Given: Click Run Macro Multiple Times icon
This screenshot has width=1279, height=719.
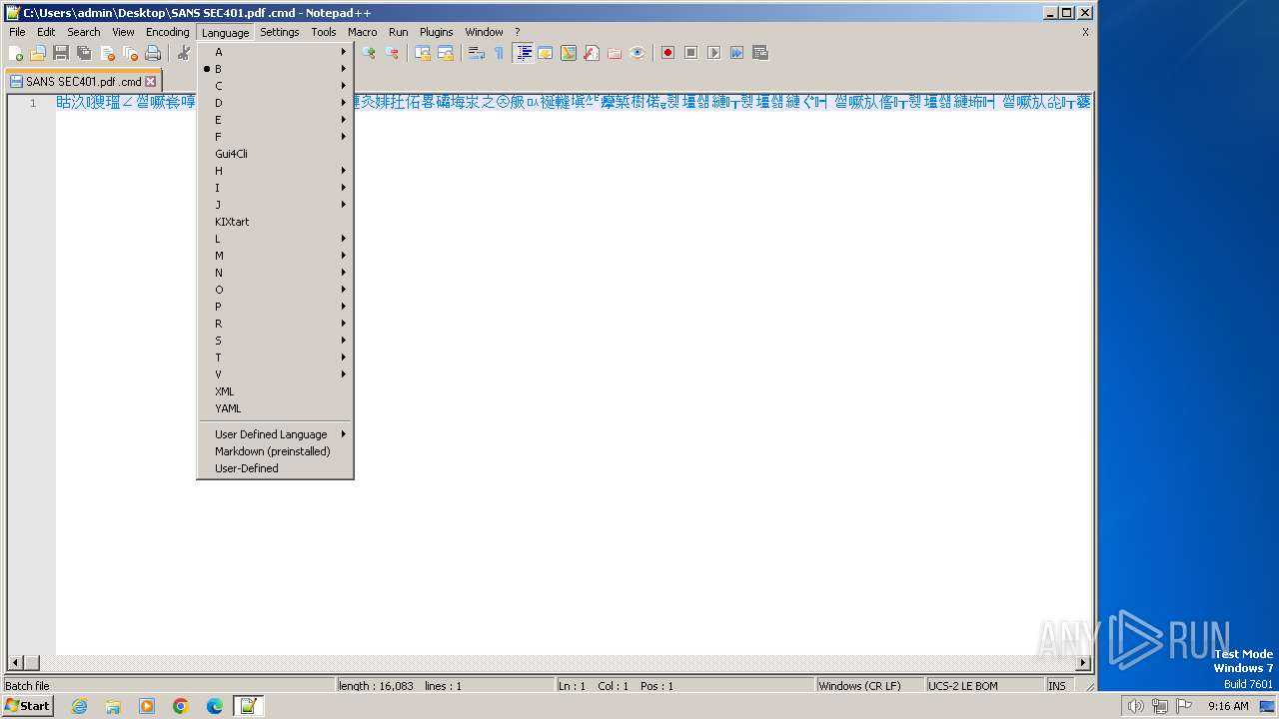Looking at the screenshot, I should pos(737,53).
